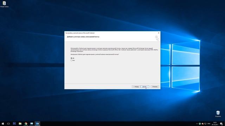This screenshot has height=126, width=225.
Task: Open Task View in the taskbar
Action: [8, 124]
